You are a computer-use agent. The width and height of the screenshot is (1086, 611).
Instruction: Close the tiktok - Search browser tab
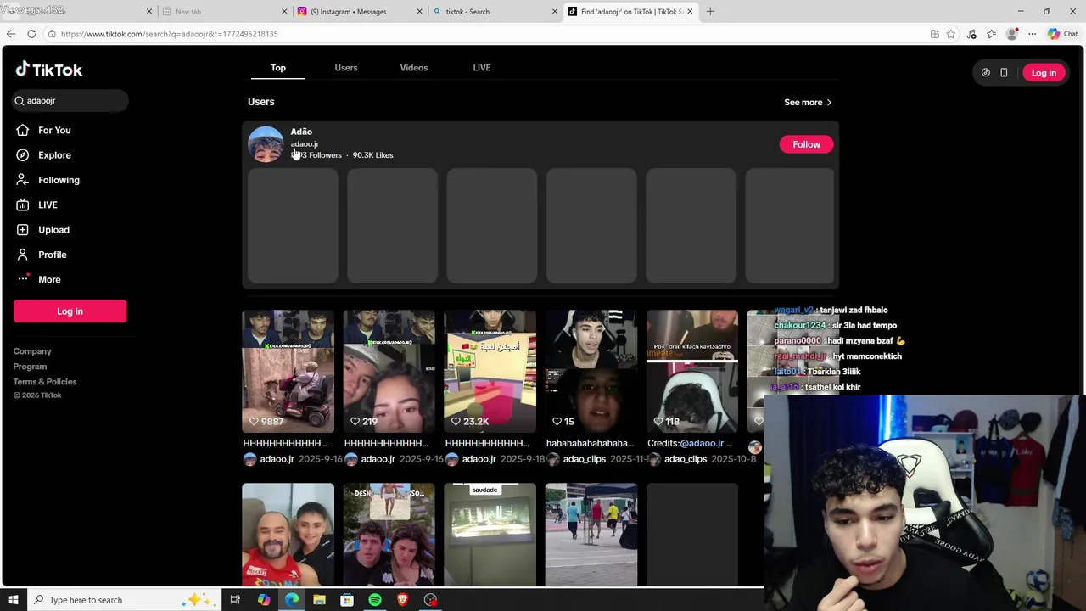tap(555, 12)
